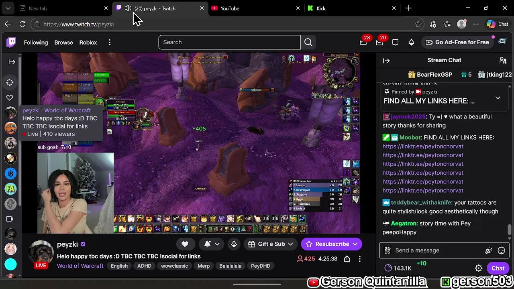Switch to New tab browser tab

(64, 8)
